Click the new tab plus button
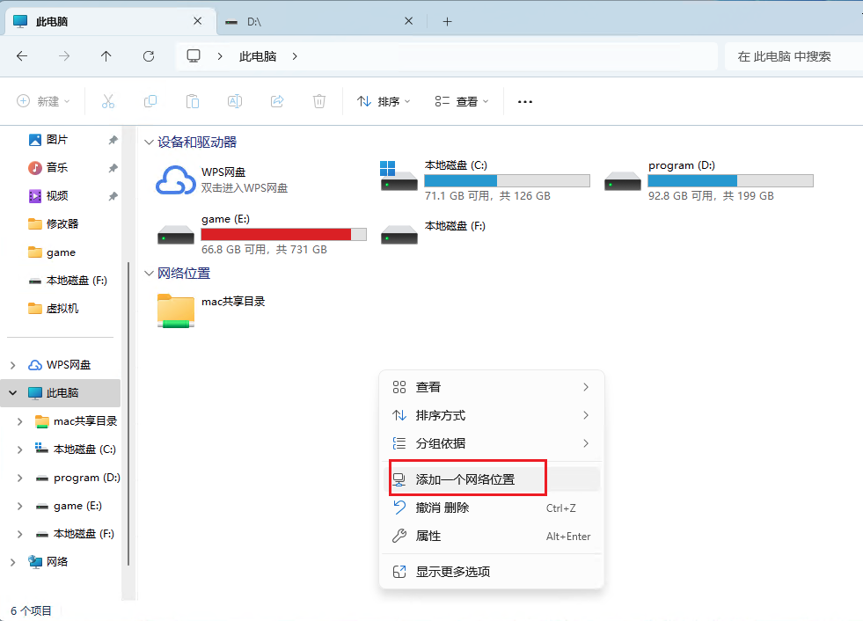The image size is (863, 621). pos(447,21)
